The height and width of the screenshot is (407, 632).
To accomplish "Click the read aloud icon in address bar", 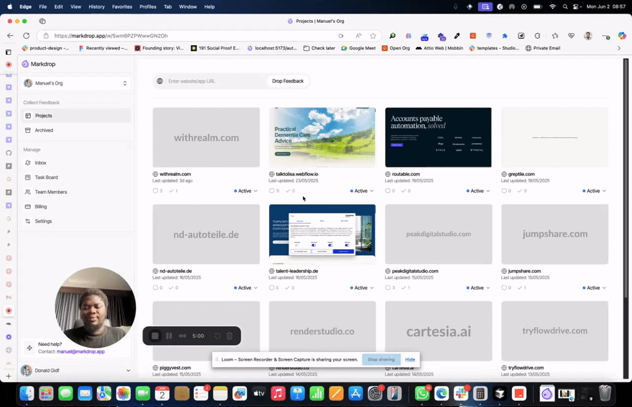I will click(359, 35).
